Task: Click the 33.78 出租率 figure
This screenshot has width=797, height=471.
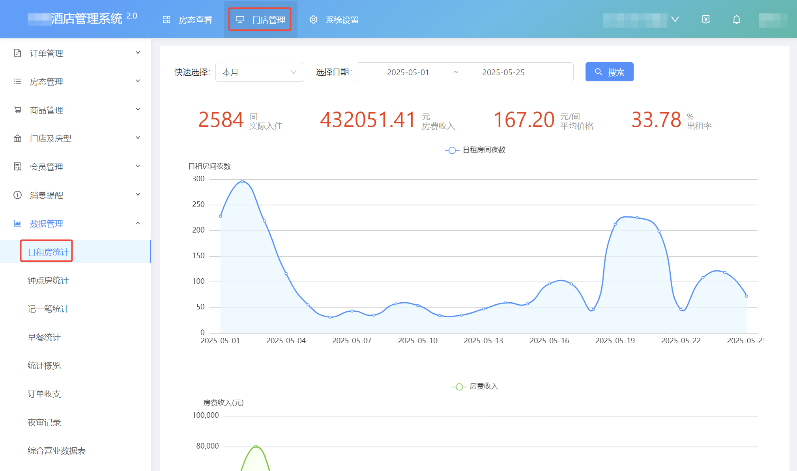Action: (656, 120)
